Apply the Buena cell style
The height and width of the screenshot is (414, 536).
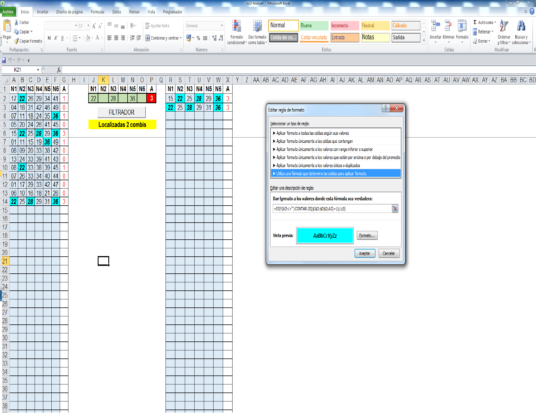tap(314, 25)
